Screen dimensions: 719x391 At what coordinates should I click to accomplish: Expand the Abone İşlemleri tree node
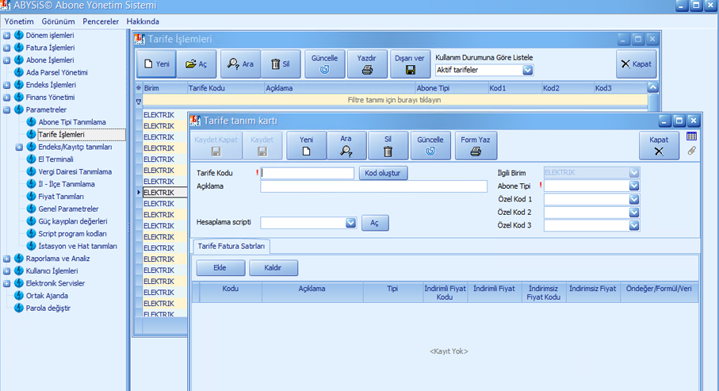point(7,60)
